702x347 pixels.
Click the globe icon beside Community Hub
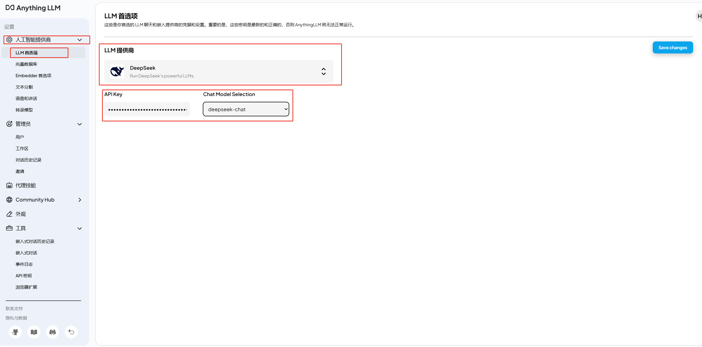tap(9, 200)
